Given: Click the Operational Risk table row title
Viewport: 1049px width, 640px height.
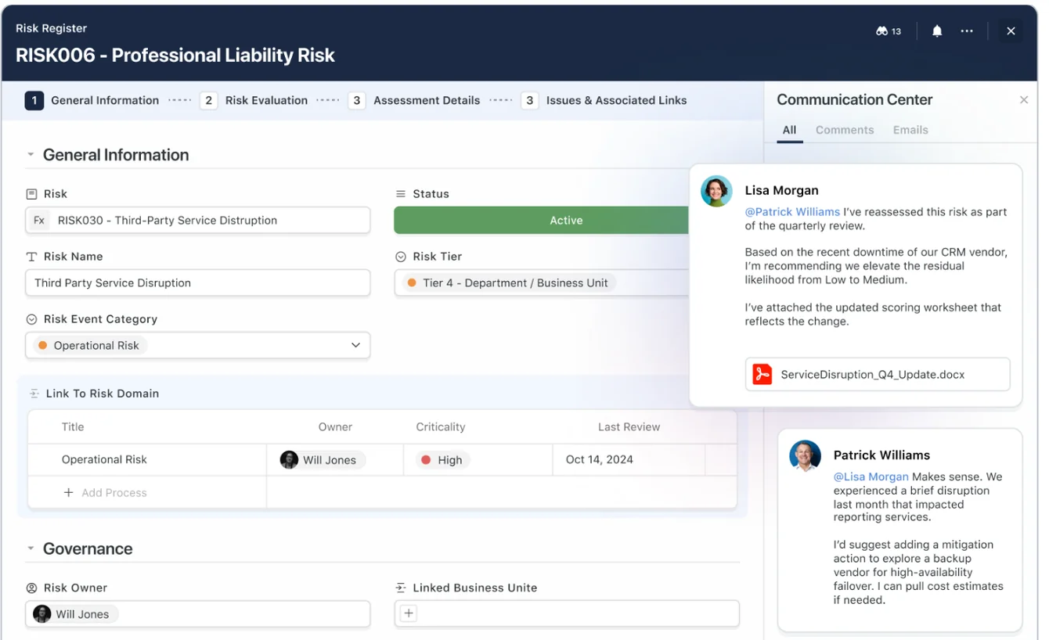Looking at the screenshot, I should pos(104,459).
